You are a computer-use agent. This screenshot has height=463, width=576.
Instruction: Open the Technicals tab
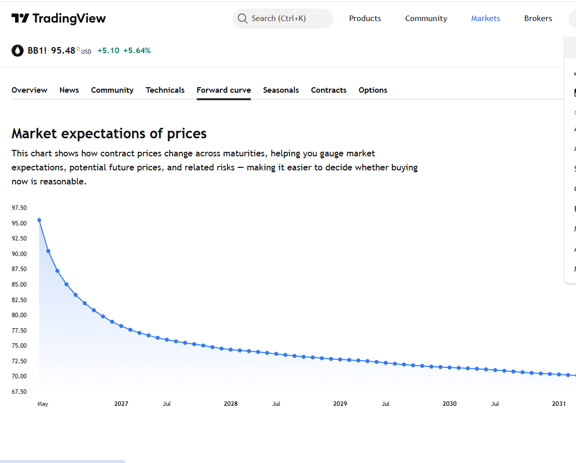coord(165,90)
